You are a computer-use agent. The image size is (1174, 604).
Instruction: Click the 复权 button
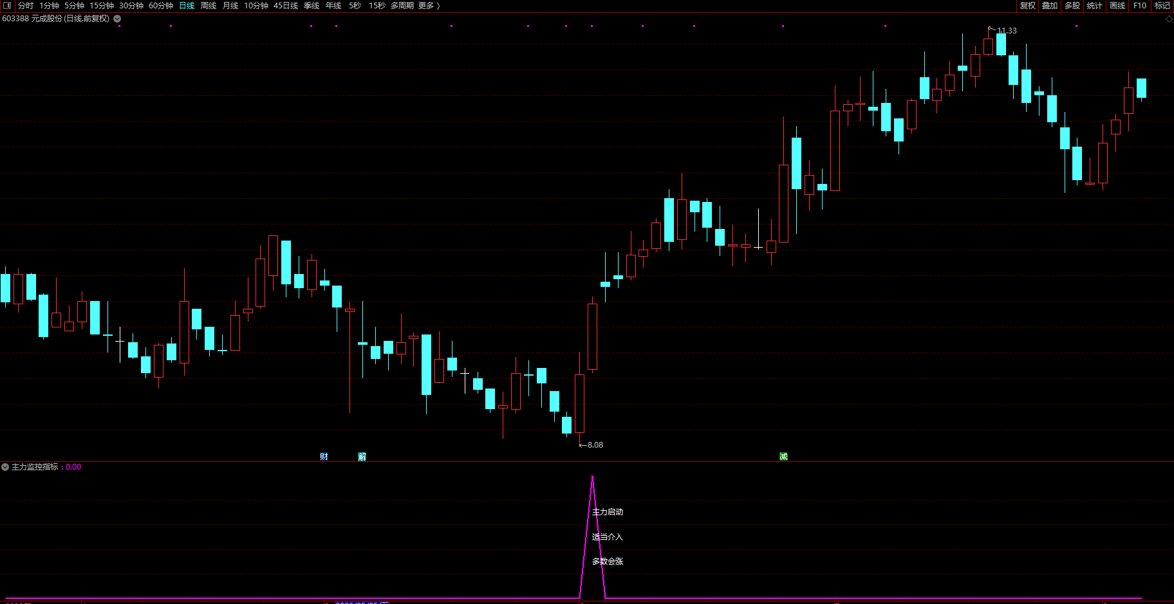pyautogui.click(x=1028, y=5)
